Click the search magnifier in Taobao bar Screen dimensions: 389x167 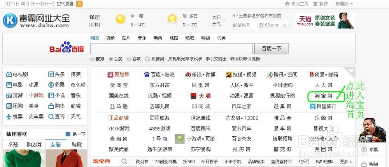[124, 162]
